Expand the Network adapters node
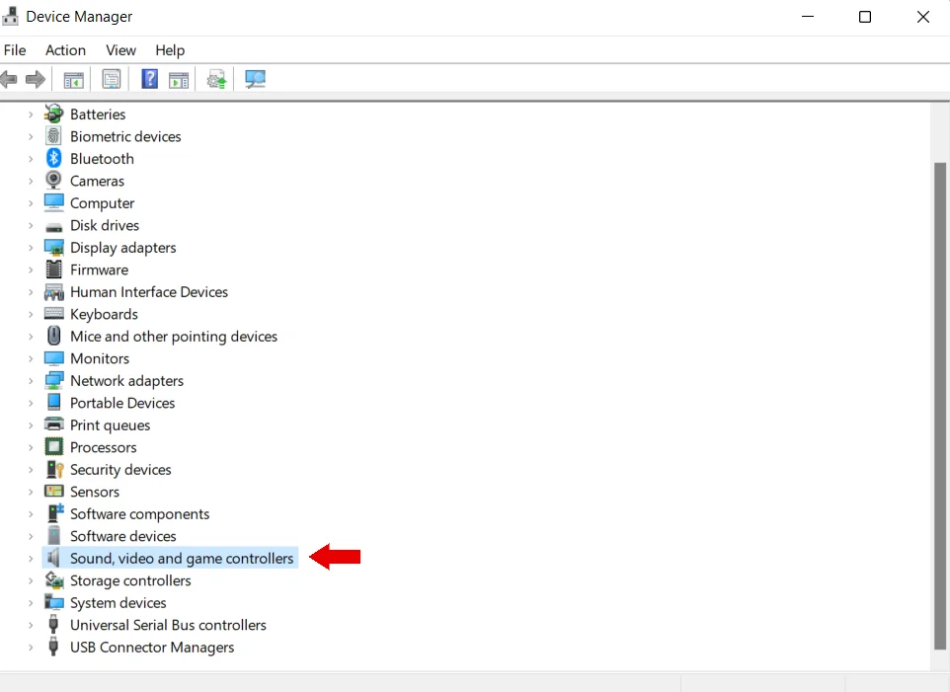 (31, 381)
